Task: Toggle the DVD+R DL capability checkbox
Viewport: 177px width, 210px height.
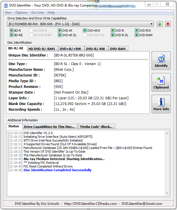Action: tap(60, 35)
